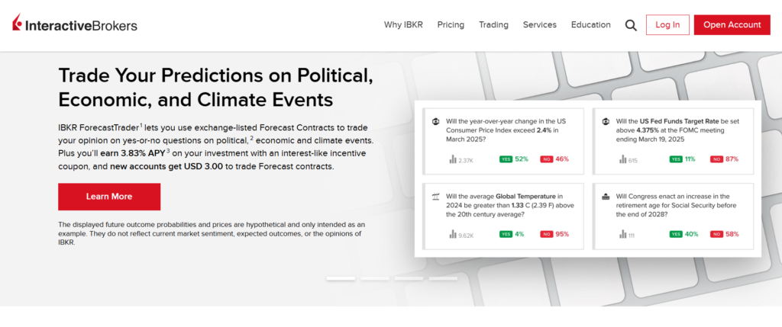Open the Social Security retirement age card
This screenshot has width=782, height=327.
[674, 216]
